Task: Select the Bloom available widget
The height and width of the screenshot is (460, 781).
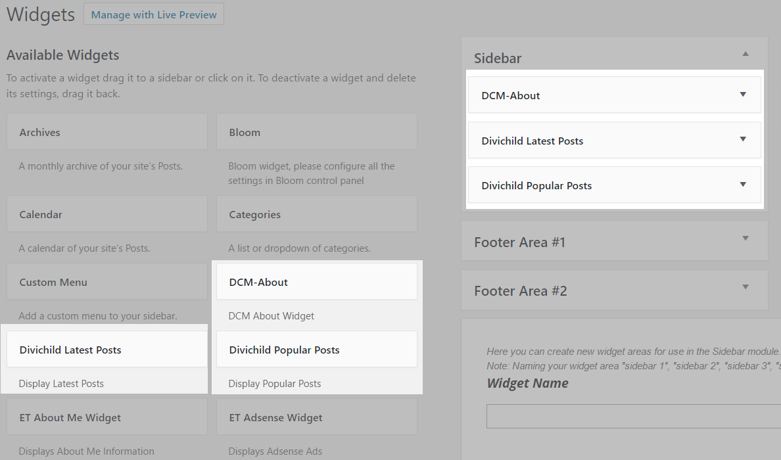Action: (316, 132)
